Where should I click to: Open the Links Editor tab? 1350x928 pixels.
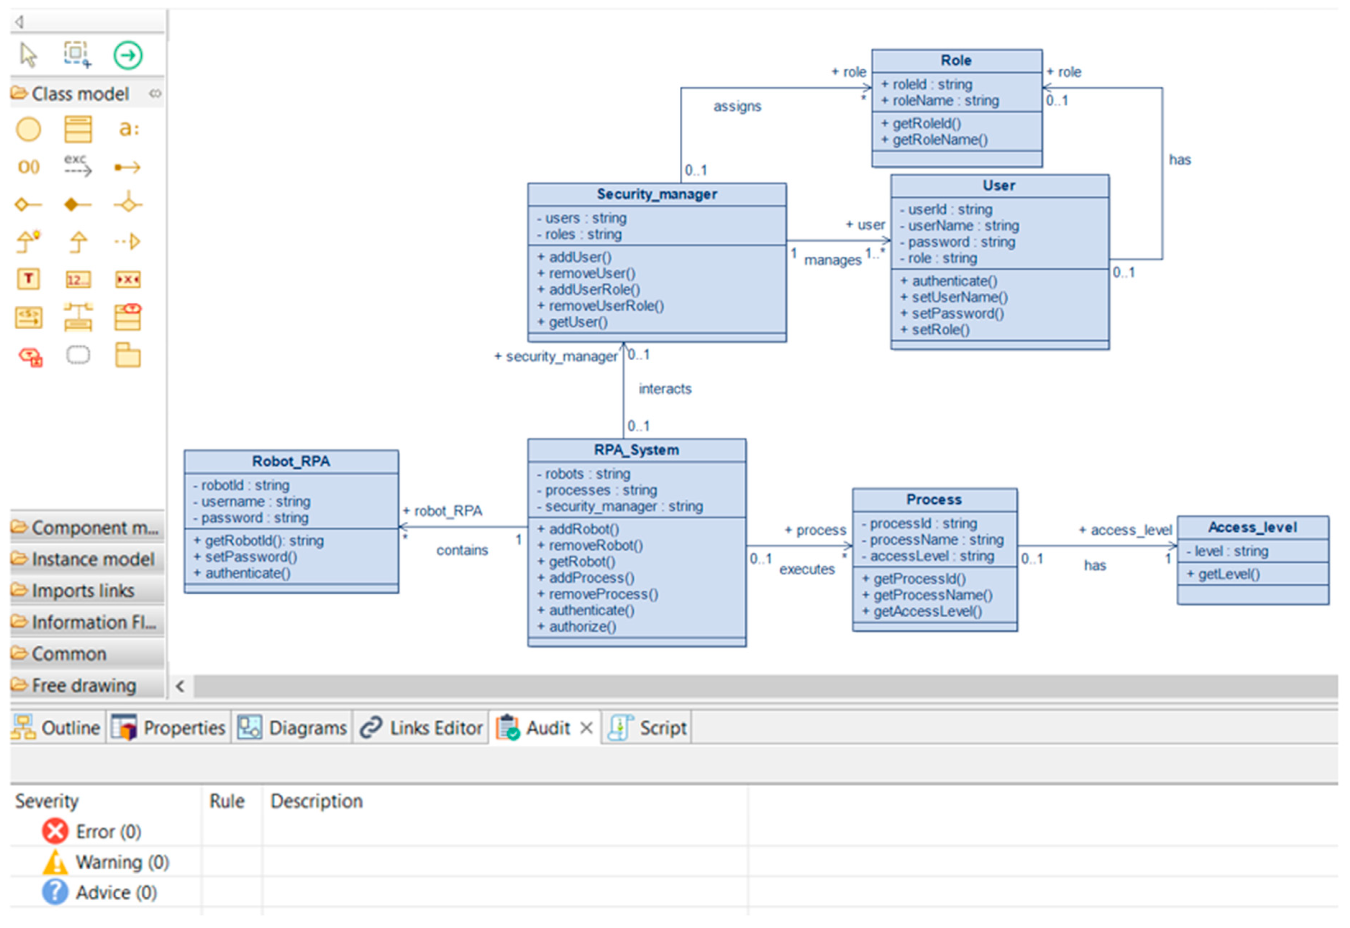[421, 728]
